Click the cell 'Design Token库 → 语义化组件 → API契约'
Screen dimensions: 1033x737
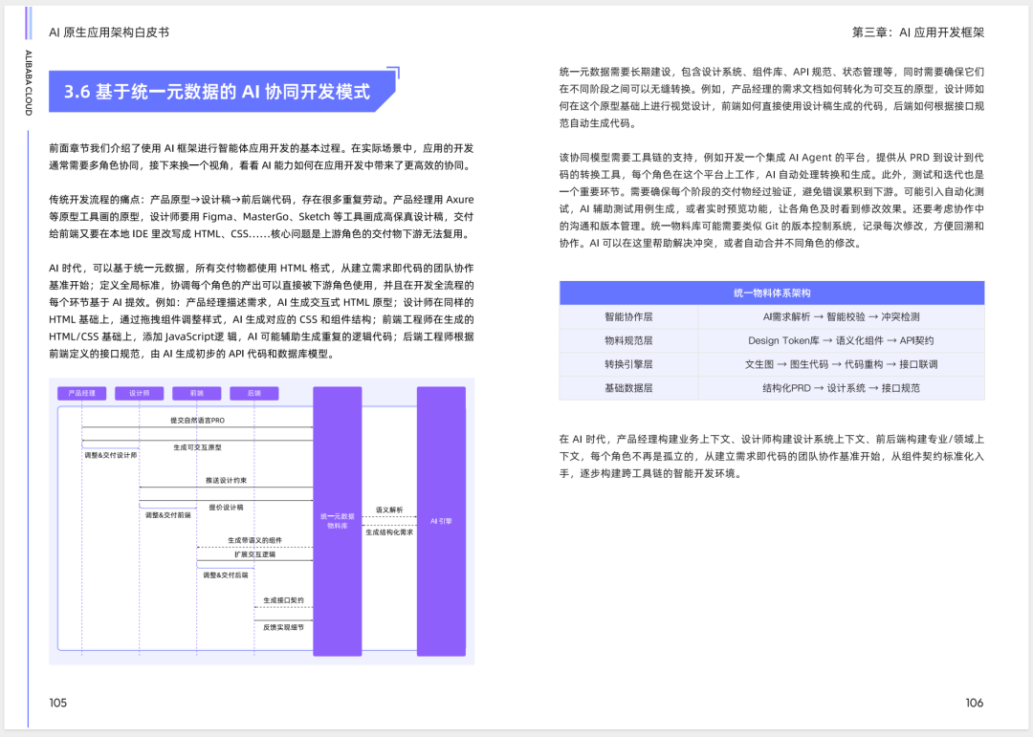(x=842, y=340)
